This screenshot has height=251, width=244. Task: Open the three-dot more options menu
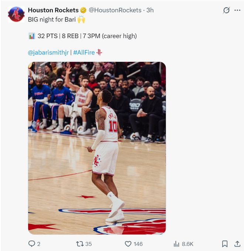coord(237,10)
